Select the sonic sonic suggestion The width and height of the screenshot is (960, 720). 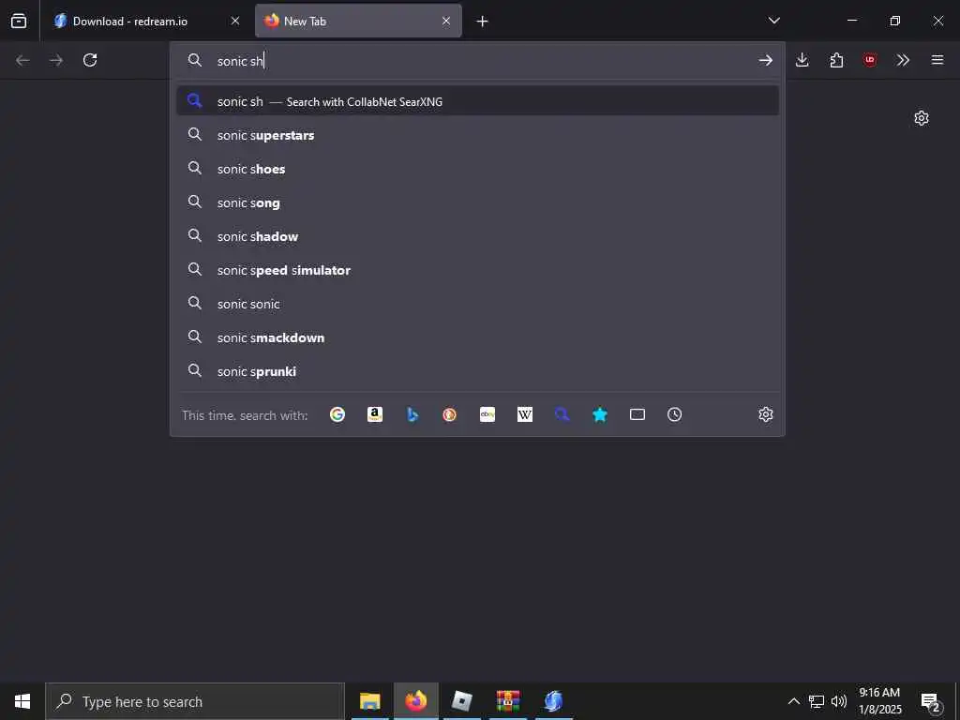point(477,304)
